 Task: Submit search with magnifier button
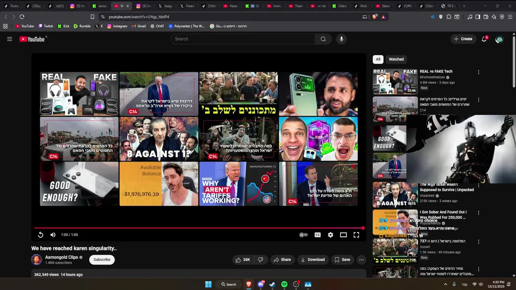pyautogui.click(x=323, y=39)
